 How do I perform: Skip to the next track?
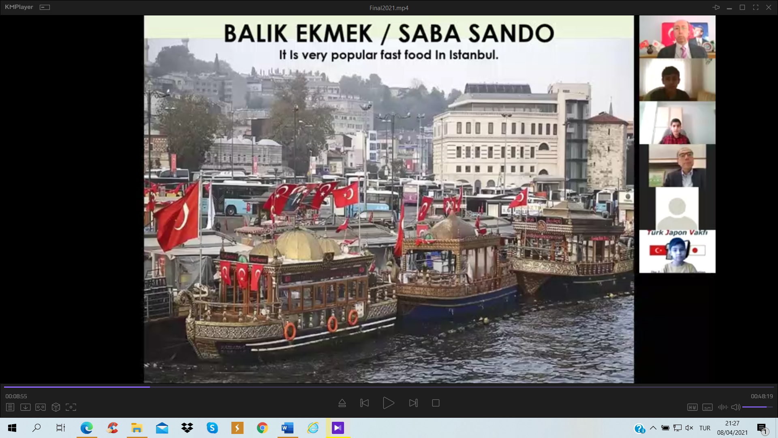coord(413,403)
